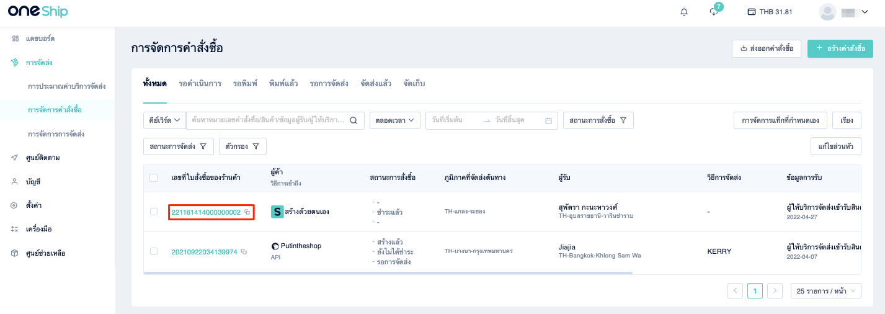
Task: Open ตัวกรอง filter button
Action: click(x=242, y=146)
